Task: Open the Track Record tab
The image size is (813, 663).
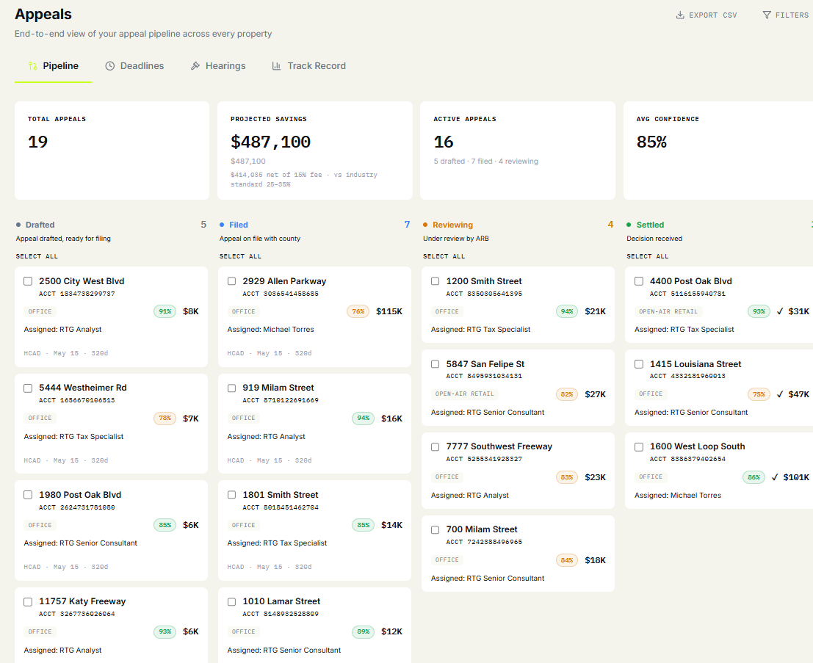Action: (x=309, y=66)
